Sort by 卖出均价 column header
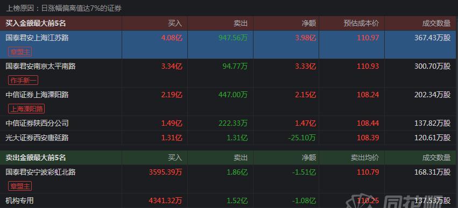 tap(365, 158)
